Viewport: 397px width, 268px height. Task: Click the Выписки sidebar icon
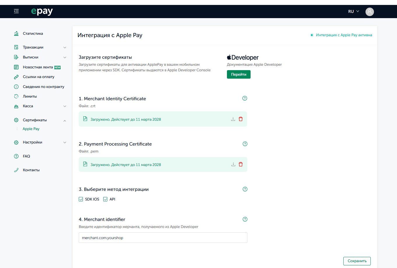(16, 57)
